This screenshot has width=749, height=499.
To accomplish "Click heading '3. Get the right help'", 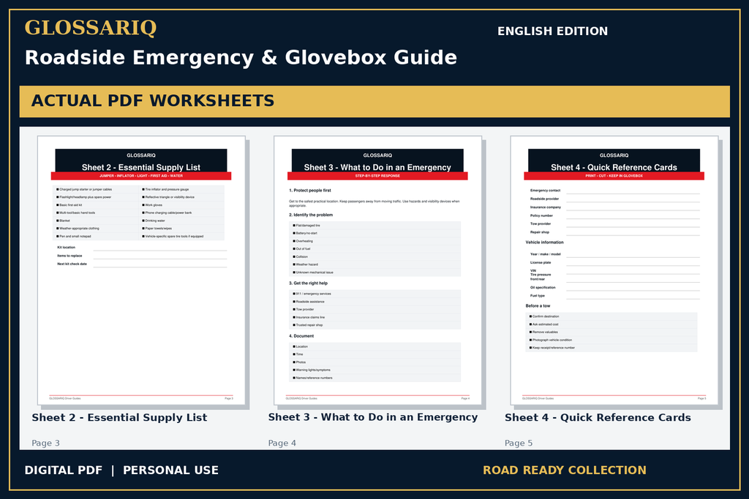I will click(308, 283).
